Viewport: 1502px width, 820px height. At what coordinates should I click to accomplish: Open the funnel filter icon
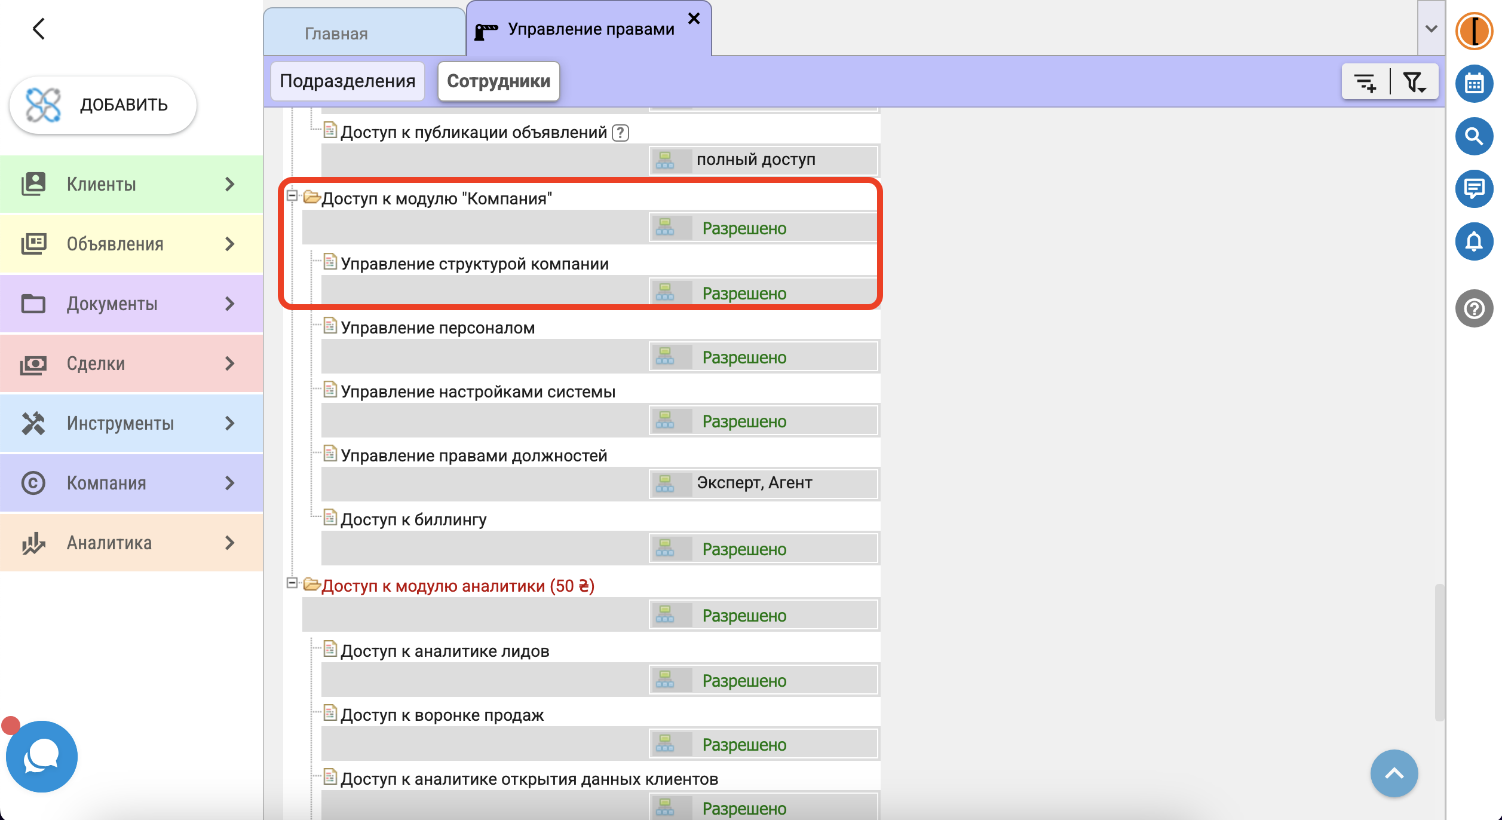[x=1414, y=82]
